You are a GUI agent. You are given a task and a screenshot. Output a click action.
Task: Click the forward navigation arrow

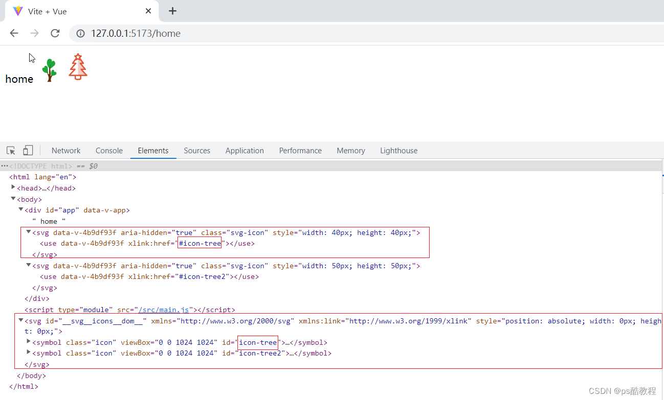click(x=34, y=33)
